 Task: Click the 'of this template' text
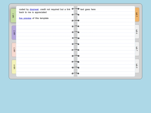point(40,18)
